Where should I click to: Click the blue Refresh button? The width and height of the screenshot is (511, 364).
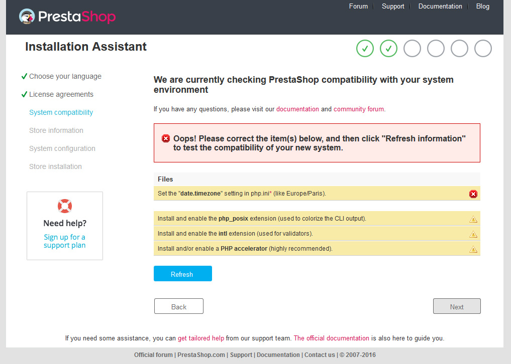(183, 274)
